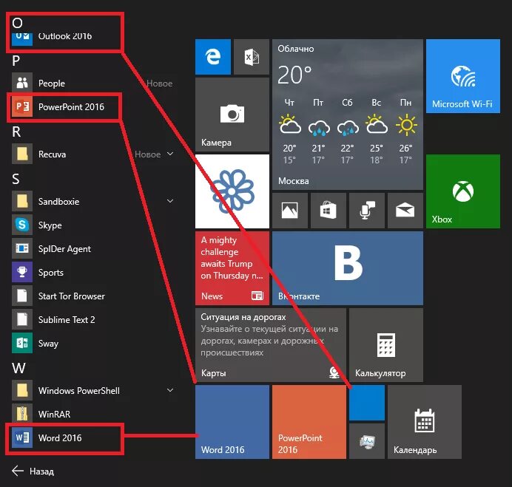The width and height of the screenshot is (512, 487).
Task: Go back with the Назад button
Action: pyautogui.click(x=33, y=471)
